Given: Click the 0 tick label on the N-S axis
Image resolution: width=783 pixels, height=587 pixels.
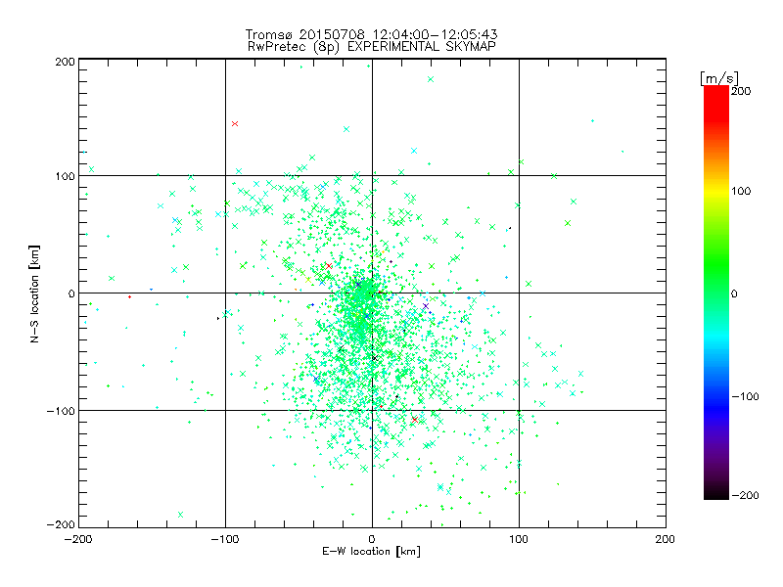Looking at the screenshot, I should [71, 293].
